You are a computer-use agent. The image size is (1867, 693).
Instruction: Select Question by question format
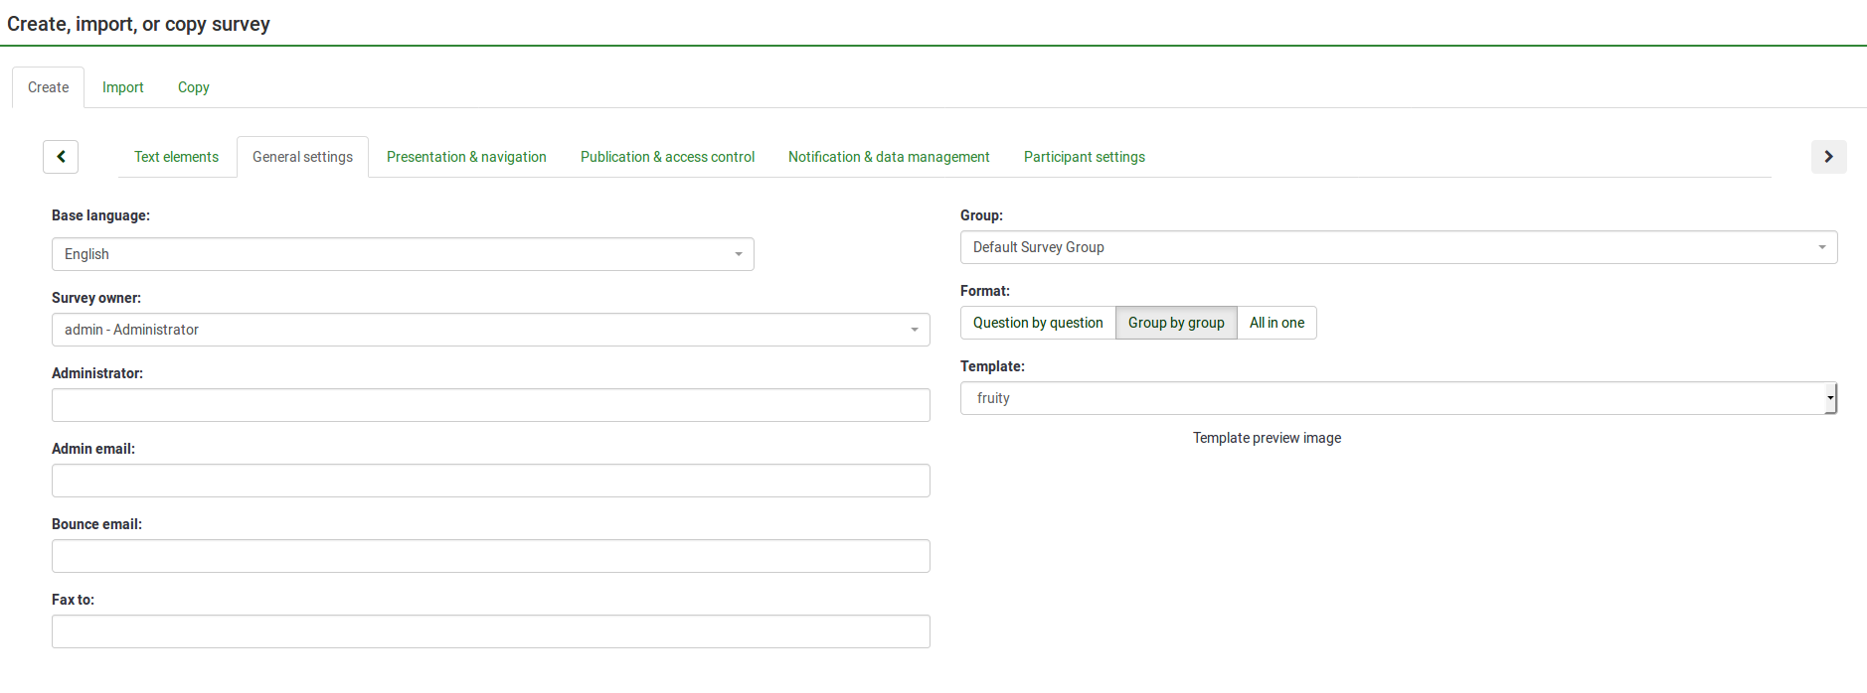pos(1038,323)
